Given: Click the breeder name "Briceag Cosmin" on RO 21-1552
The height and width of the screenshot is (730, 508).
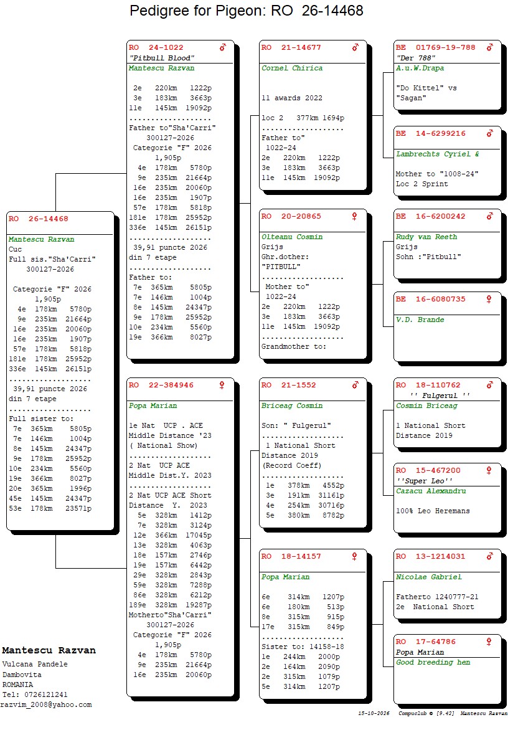Looking at the screenshot, I should (292, 406).
